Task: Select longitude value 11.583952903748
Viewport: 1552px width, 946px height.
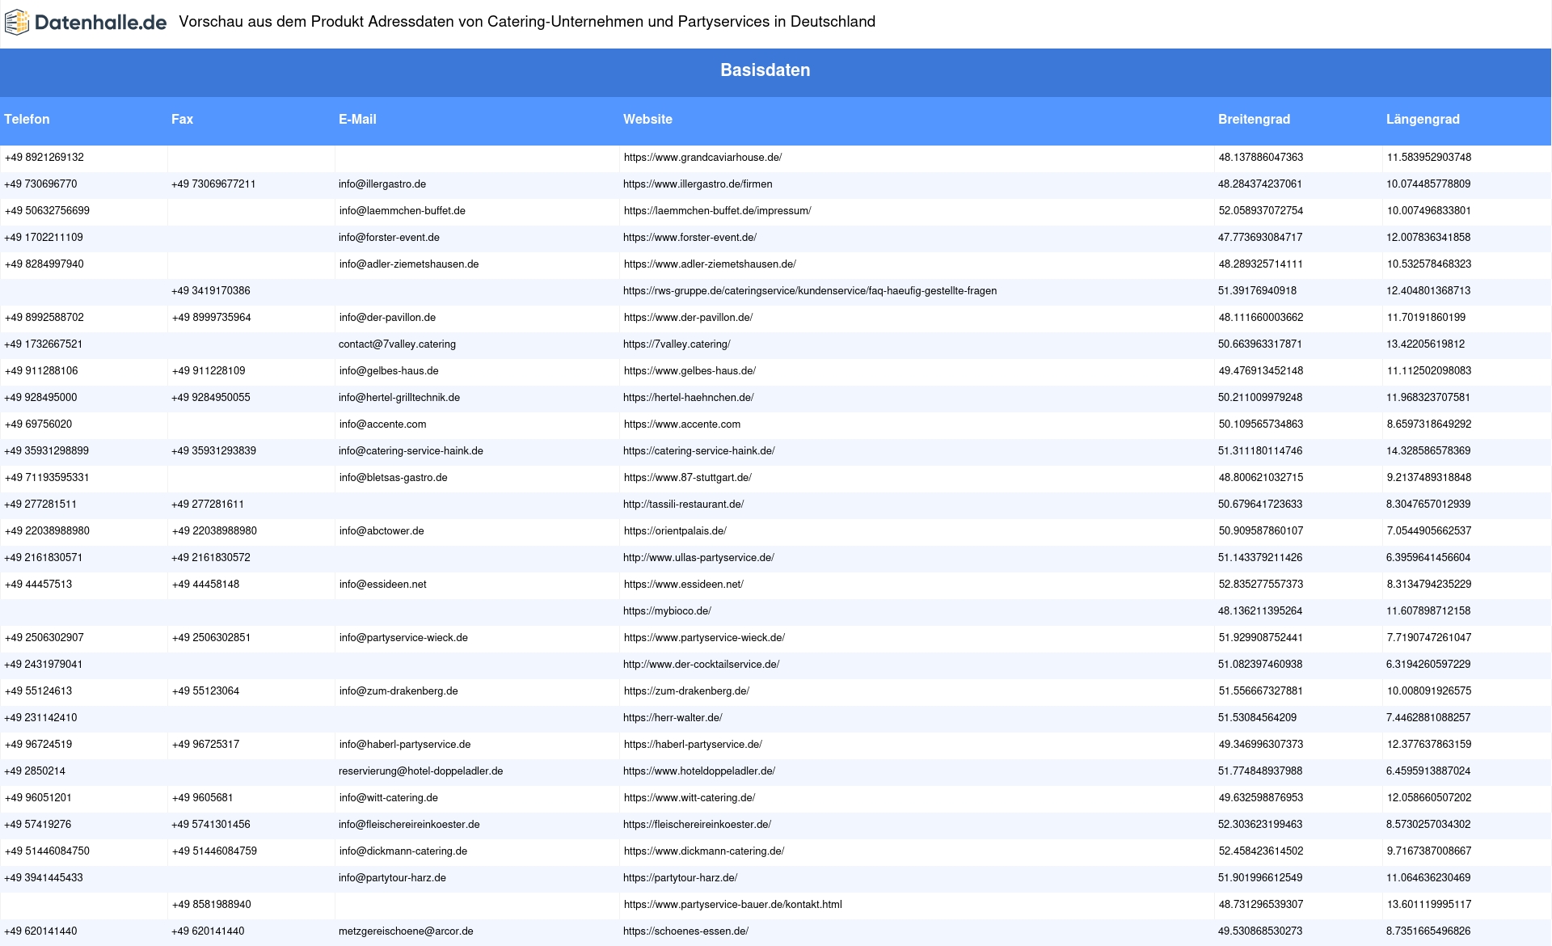Action: click(1429, 158)
